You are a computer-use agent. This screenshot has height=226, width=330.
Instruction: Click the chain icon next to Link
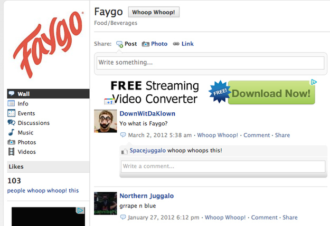176,44
